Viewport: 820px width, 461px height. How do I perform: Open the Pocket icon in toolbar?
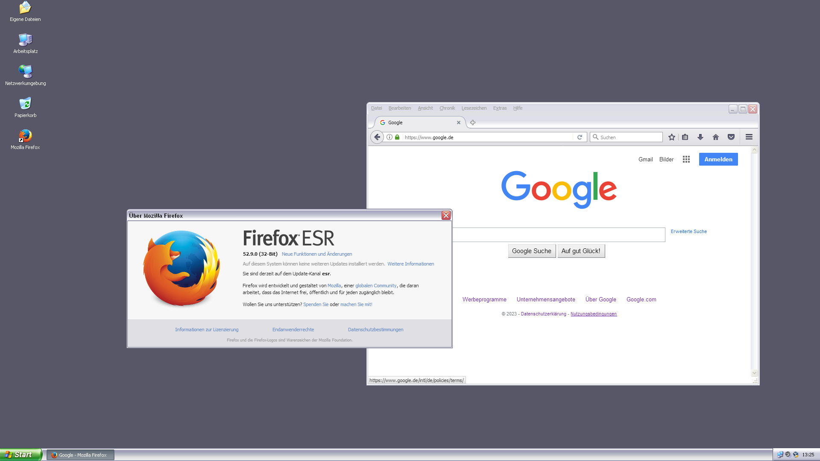pyautogui.click(x=731, y=137)
